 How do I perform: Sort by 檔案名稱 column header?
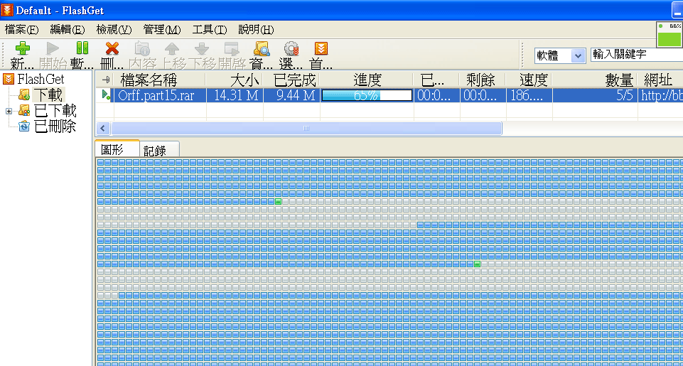click(160, 80)
